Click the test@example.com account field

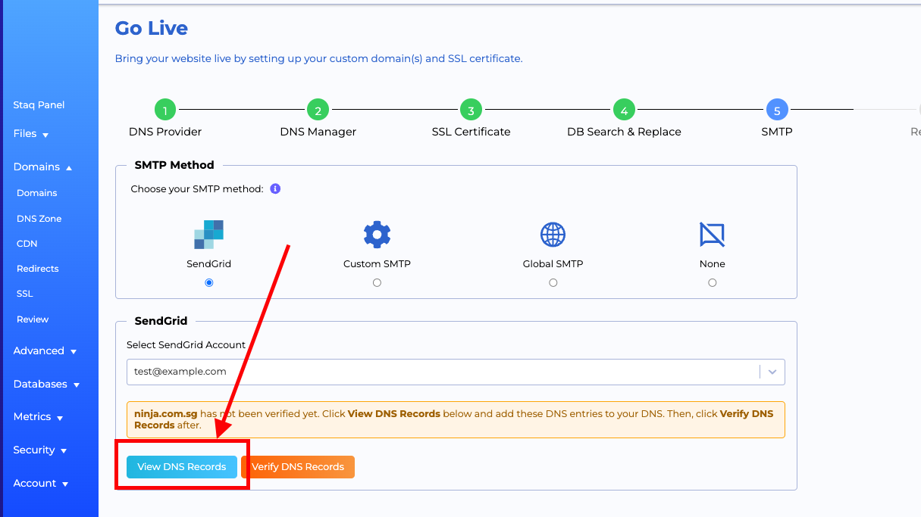(456, 372)
